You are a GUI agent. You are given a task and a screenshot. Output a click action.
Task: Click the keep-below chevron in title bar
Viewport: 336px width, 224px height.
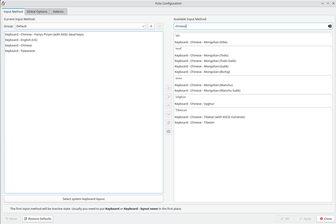[322, 3]
